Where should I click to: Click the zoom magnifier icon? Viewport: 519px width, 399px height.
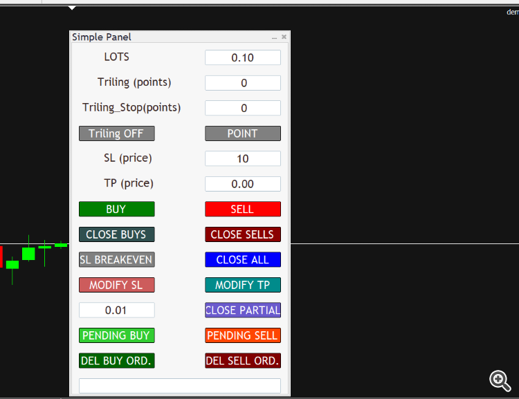click(500, 381)
